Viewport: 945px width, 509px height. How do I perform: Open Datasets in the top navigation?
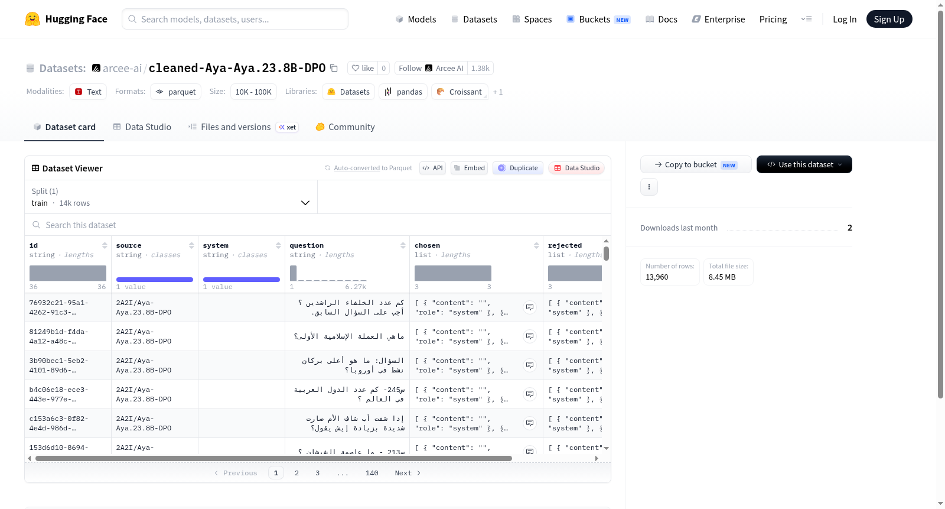tap(474, 19)
